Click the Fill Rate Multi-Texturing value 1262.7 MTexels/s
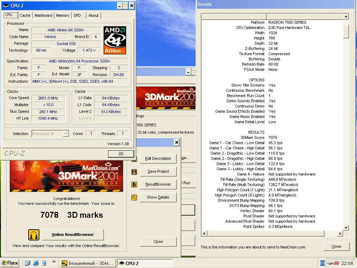This screenshot has width=357, height=268. click(283, 185)
